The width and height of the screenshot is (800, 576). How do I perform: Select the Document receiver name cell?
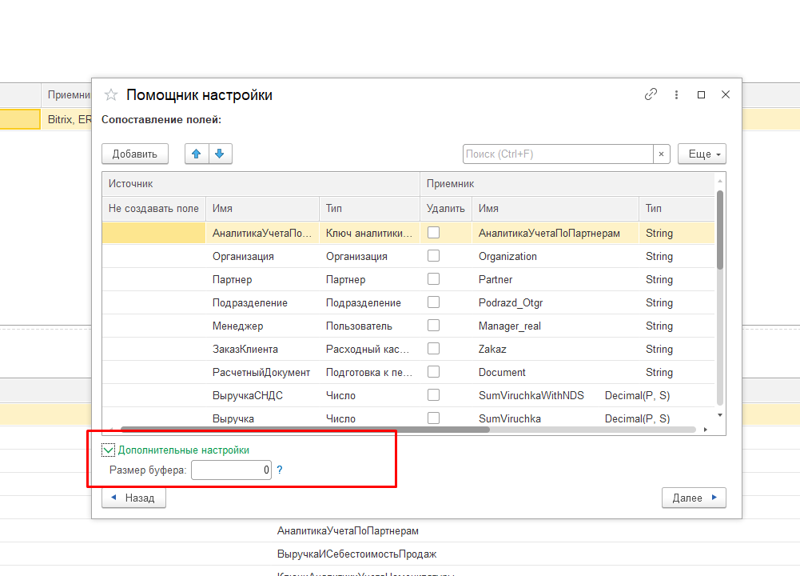point(555,372)
